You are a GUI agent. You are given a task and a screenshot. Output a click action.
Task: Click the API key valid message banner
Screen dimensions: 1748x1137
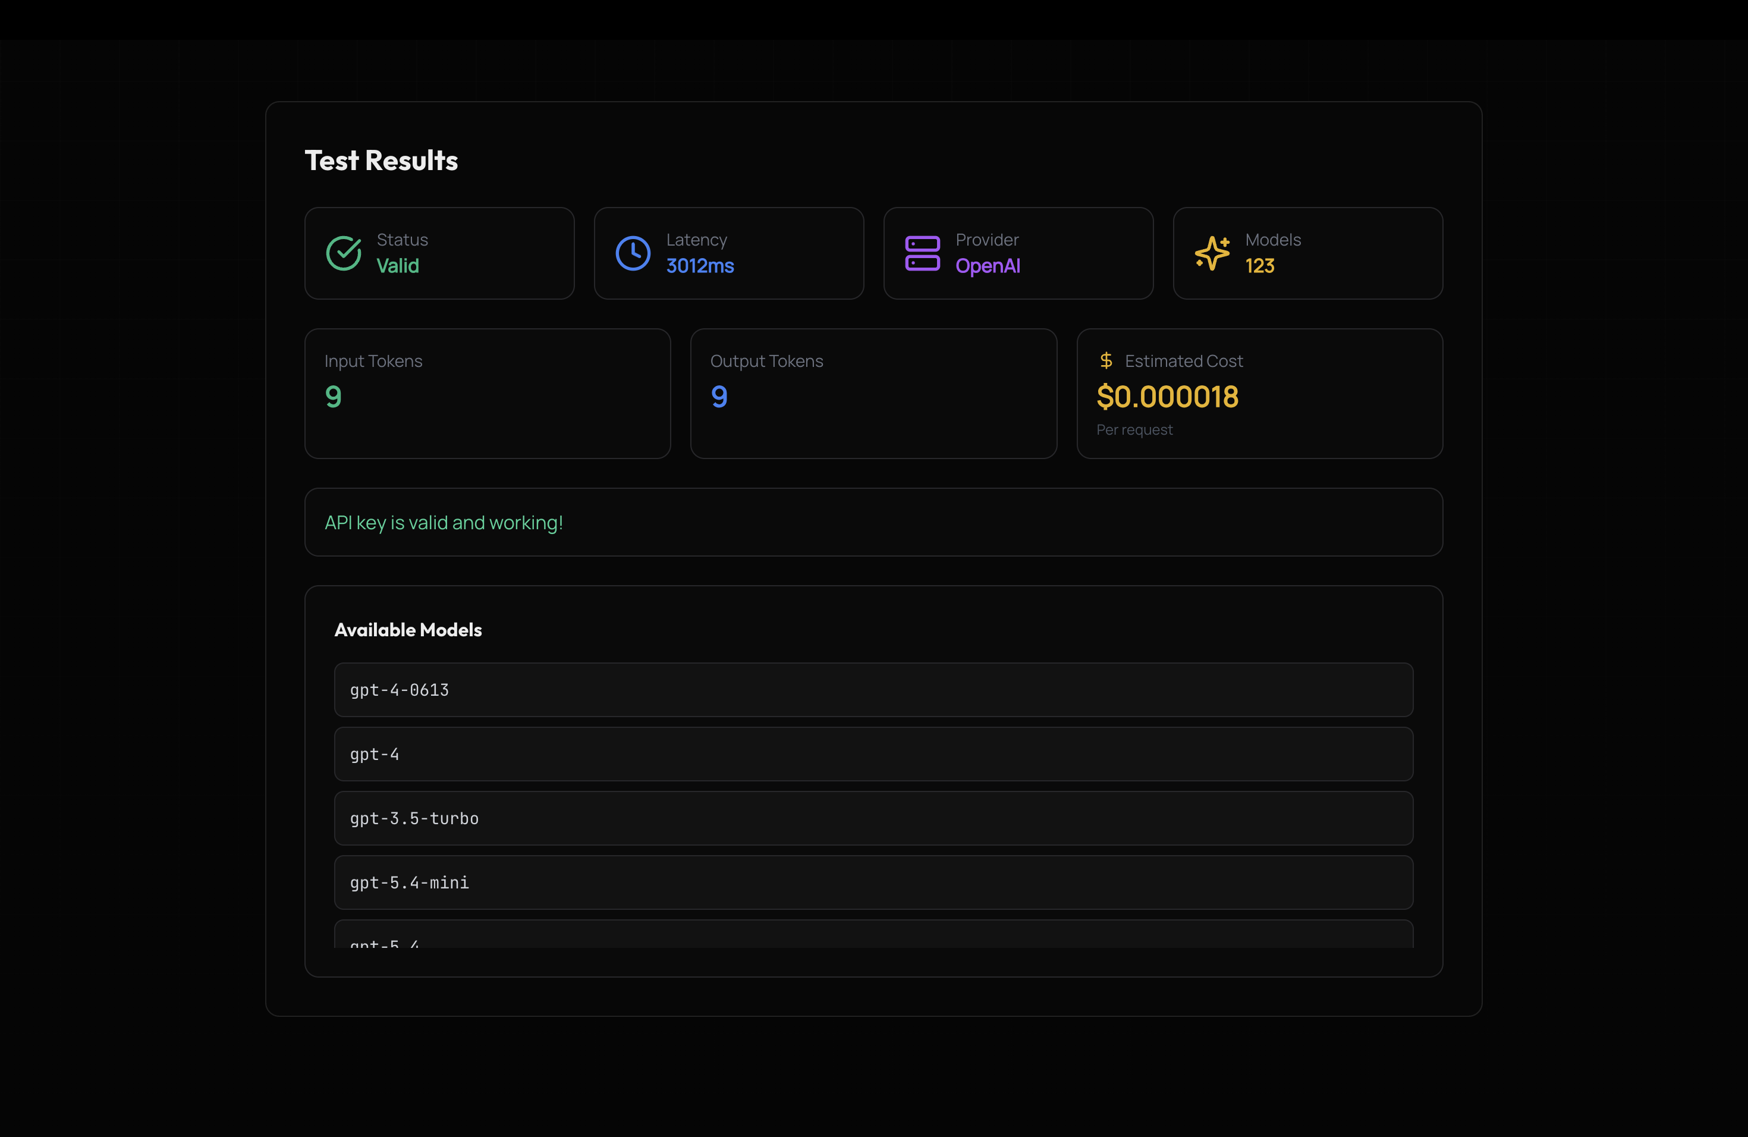pos(873,522)
